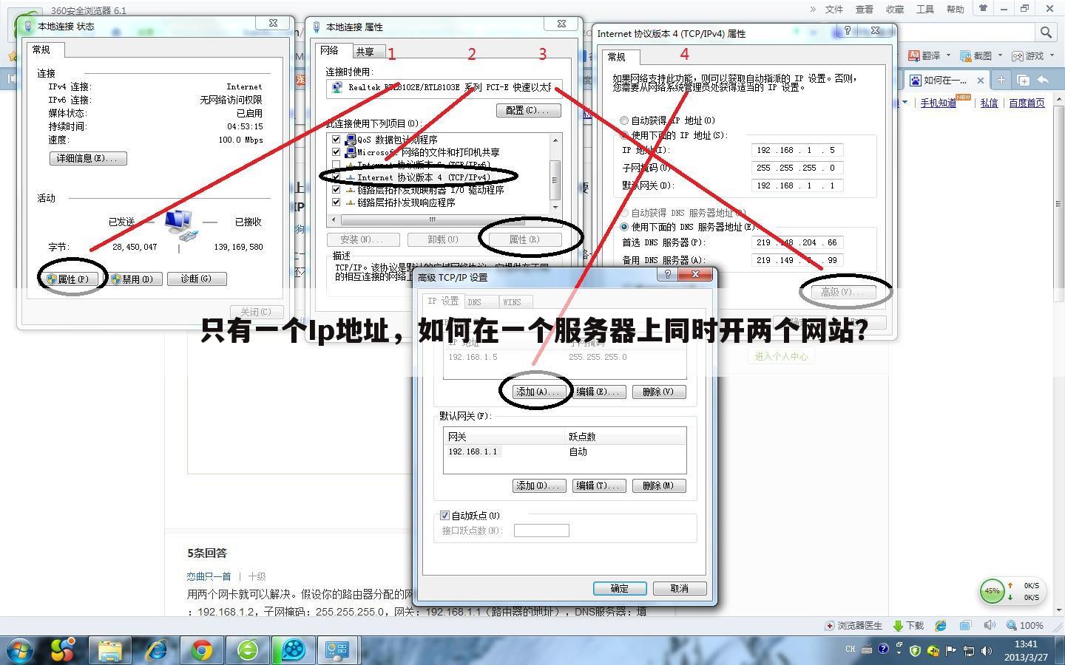Open the 百度首页 link

pos(1026,103)
